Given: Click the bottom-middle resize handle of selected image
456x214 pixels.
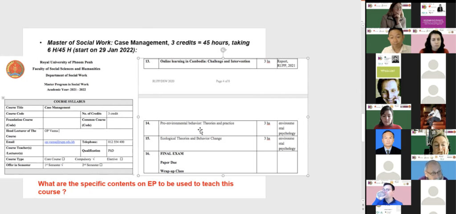Looking at the screenshot, I should coord(223,176).
